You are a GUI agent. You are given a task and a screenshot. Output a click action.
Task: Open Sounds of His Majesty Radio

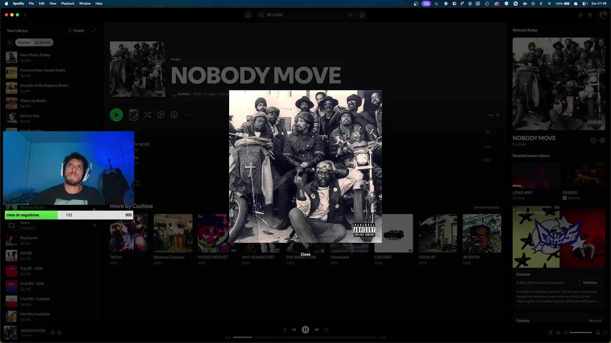point(52,88)
